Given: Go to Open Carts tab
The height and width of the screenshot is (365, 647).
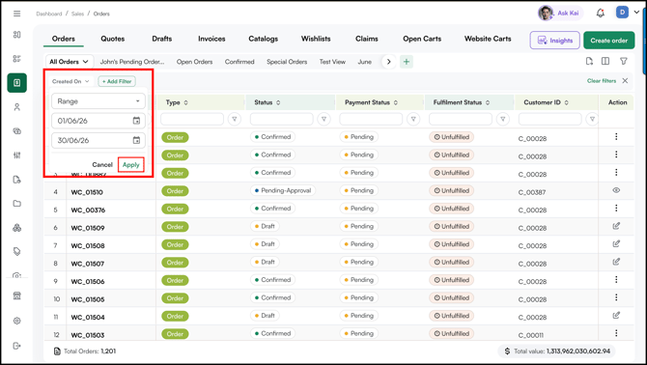Looking at the screenshot, I should tap(422, 39).
